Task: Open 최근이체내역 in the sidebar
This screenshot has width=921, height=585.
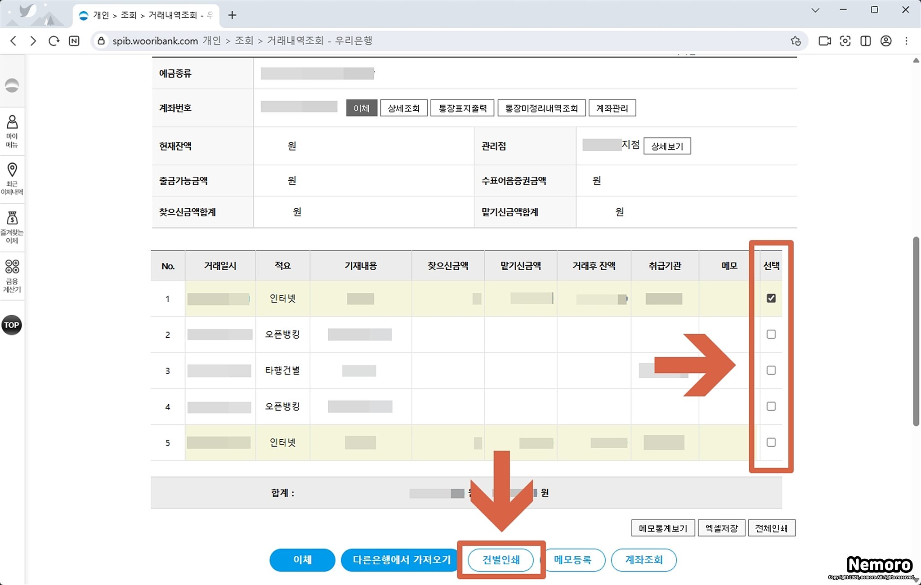Action: click(12, 178)
